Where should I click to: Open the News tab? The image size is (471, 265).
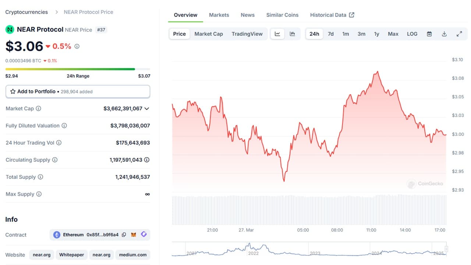coord(248,15)
